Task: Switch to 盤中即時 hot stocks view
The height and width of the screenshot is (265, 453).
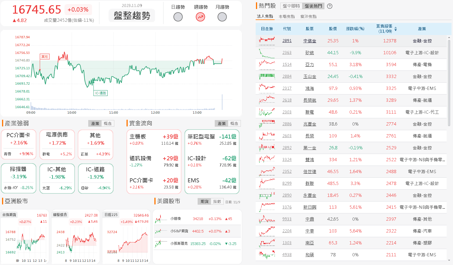Action: [x=291, y=6]
